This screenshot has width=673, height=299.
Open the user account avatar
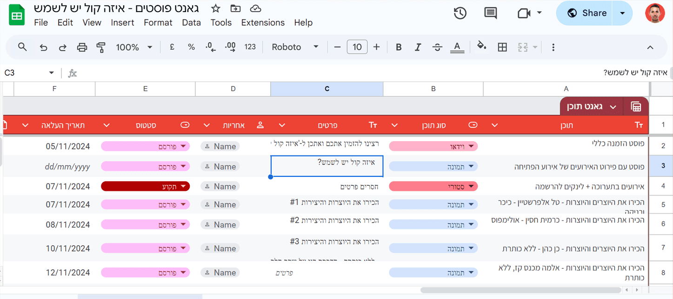[655, 13]
